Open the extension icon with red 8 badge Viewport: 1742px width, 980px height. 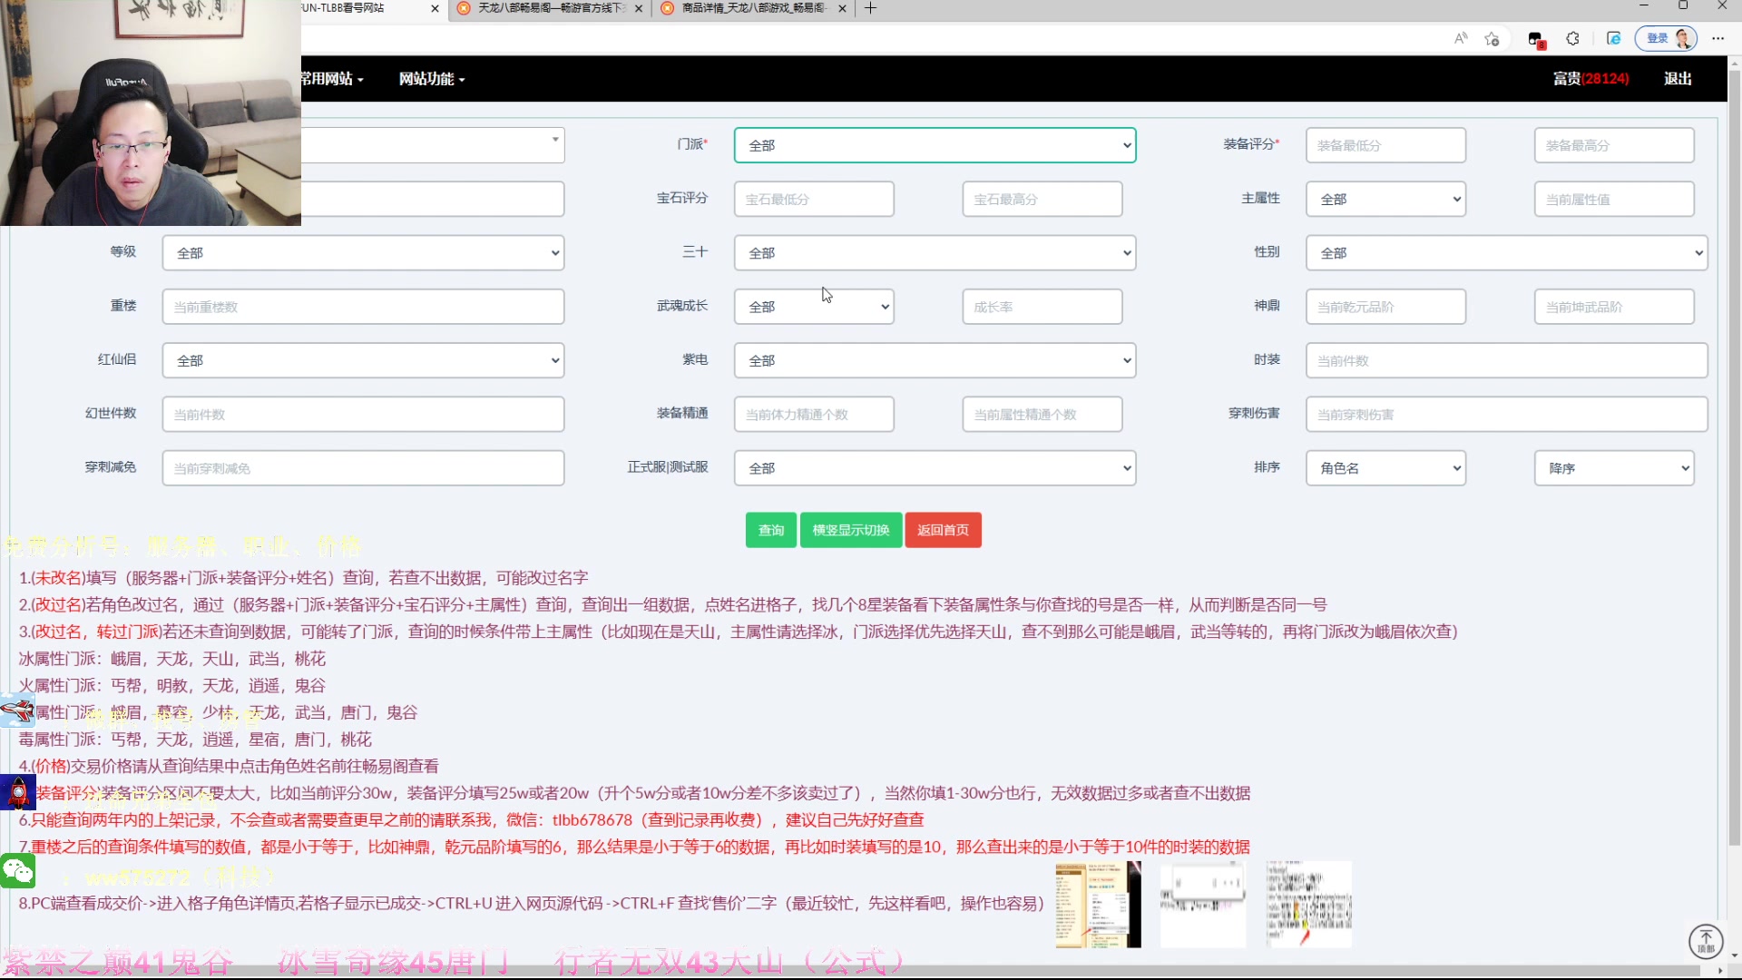point(1535,39)
